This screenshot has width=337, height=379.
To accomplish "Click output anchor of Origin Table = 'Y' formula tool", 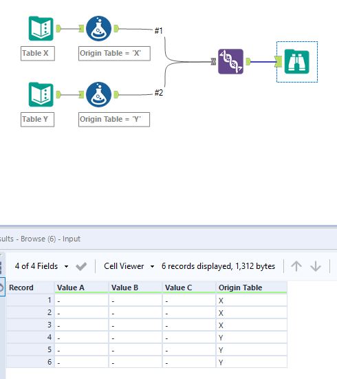I will 116,94.
